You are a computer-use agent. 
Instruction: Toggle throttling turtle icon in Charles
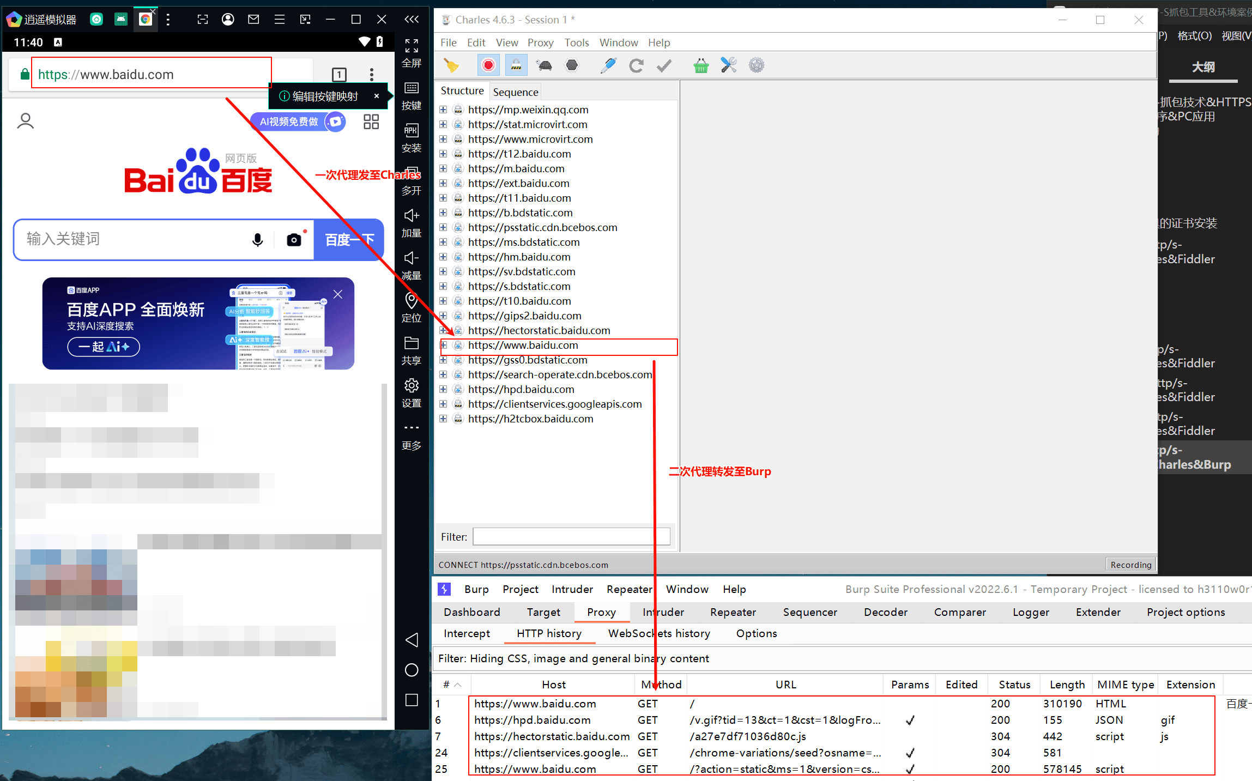point(544,66)
